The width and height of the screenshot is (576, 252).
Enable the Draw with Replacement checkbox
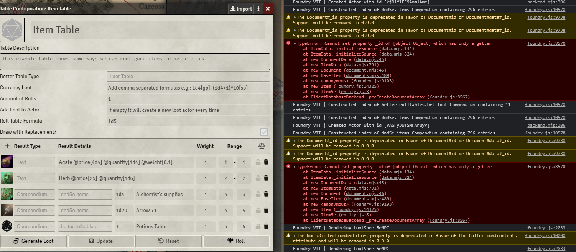[264, 132]
